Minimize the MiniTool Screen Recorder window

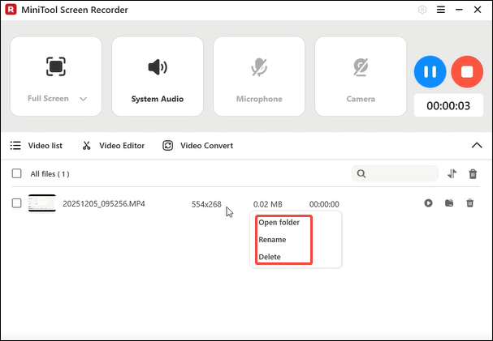click(459, 10)
